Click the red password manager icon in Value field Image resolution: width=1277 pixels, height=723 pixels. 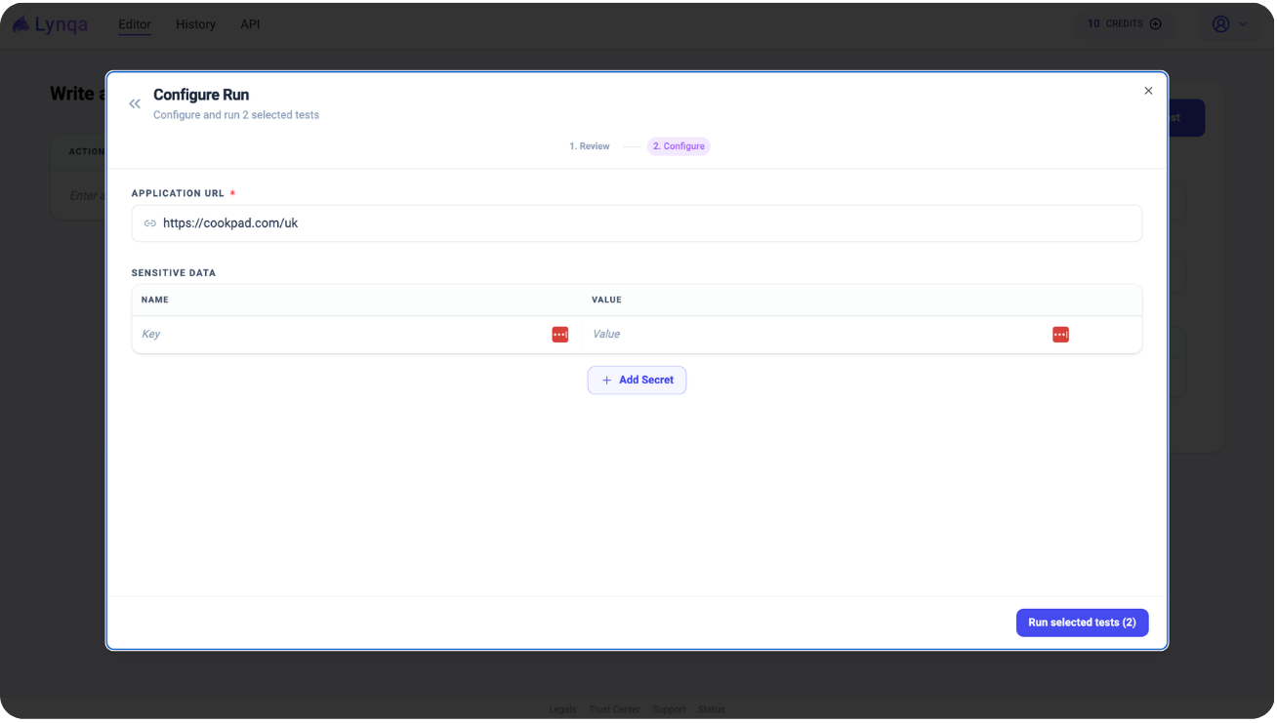pyautogui.click(x=1060, y=335)
